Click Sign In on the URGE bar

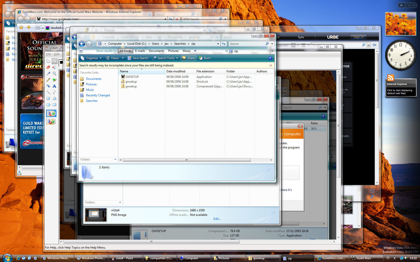358,37
